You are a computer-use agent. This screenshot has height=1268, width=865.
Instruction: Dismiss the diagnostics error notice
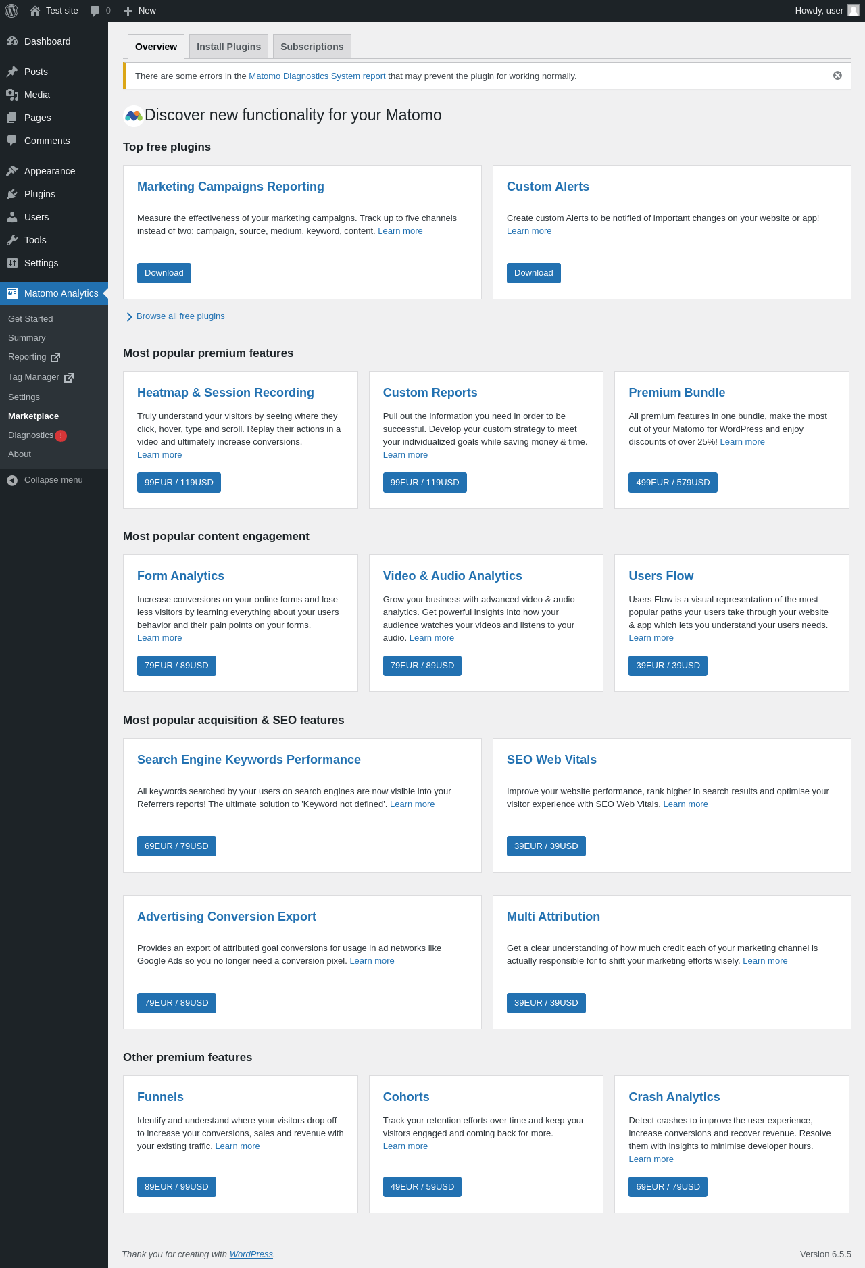coord(837,76)
